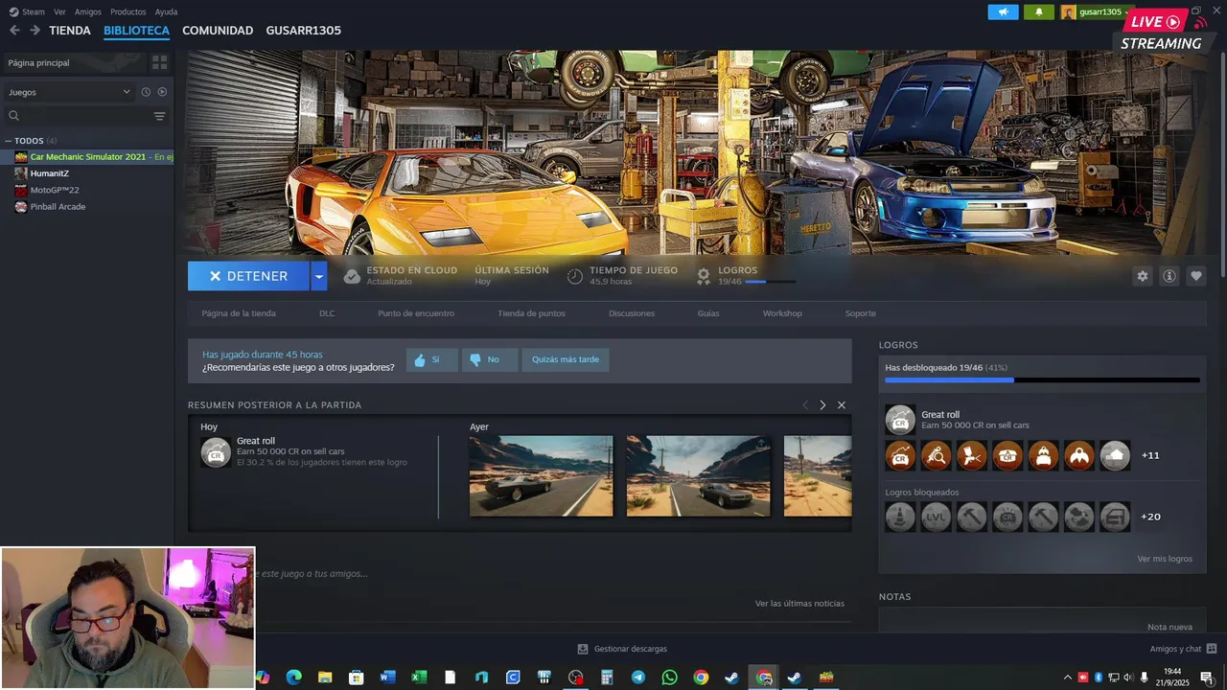Vote No thumbs-down recommendation
The width and height of the screenshot is (1227, 690).
tap(490, 359)
